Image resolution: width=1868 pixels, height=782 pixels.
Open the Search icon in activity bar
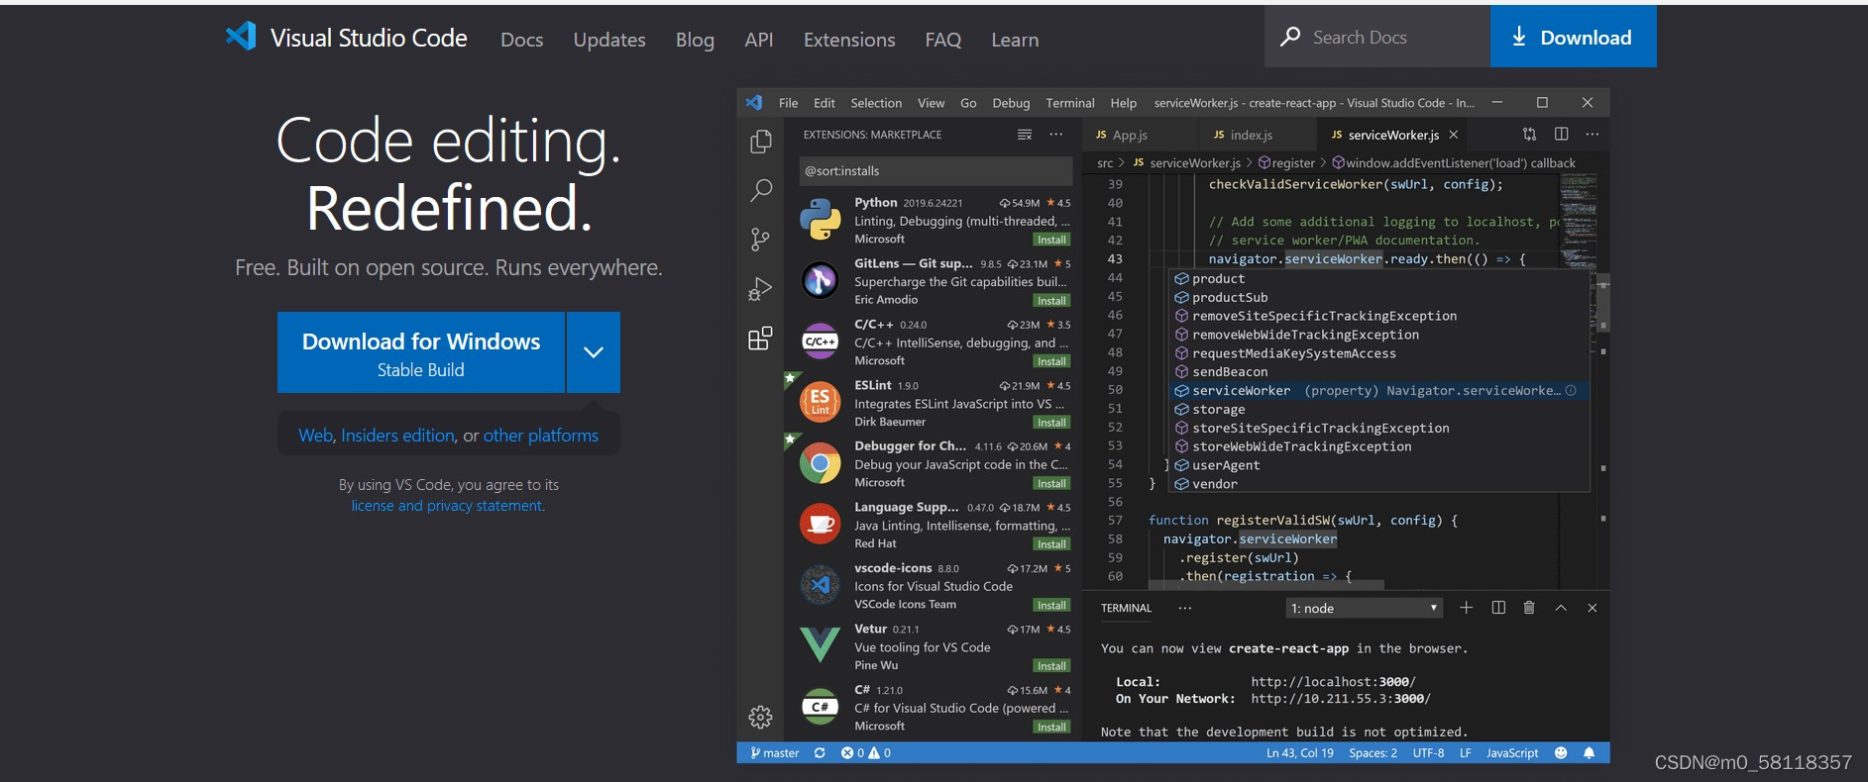click(x=760, y=190)
